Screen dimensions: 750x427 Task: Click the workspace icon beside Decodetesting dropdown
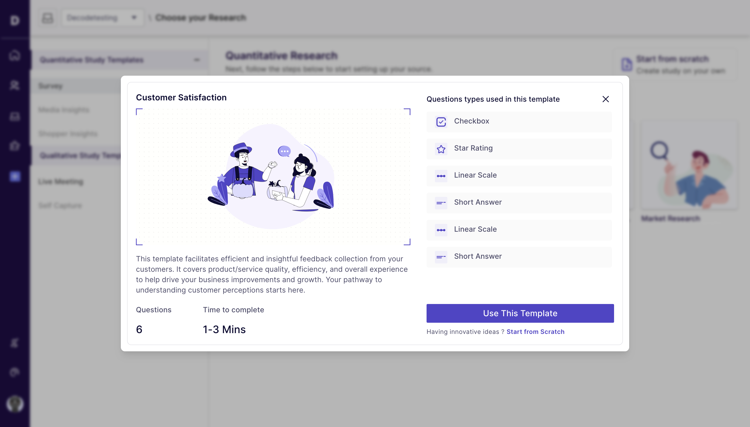click(x=48, y=18)
